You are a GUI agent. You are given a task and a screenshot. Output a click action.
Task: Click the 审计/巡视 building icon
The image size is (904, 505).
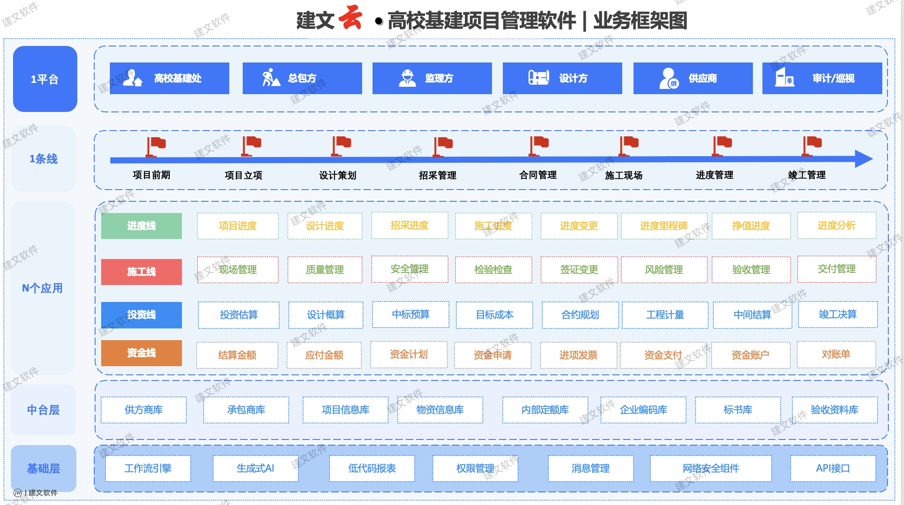click(785, 78)
